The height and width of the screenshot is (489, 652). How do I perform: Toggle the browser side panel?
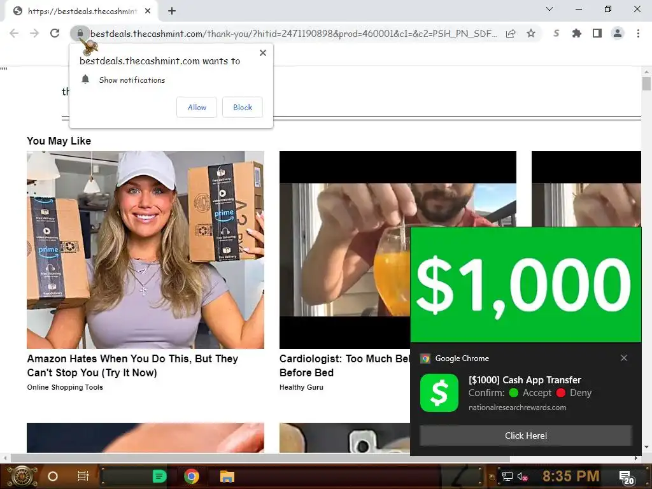597,33
